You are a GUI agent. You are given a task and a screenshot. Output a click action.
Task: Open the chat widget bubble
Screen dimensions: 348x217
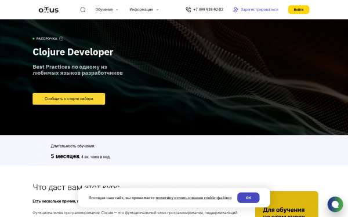(x=335, y=204)
